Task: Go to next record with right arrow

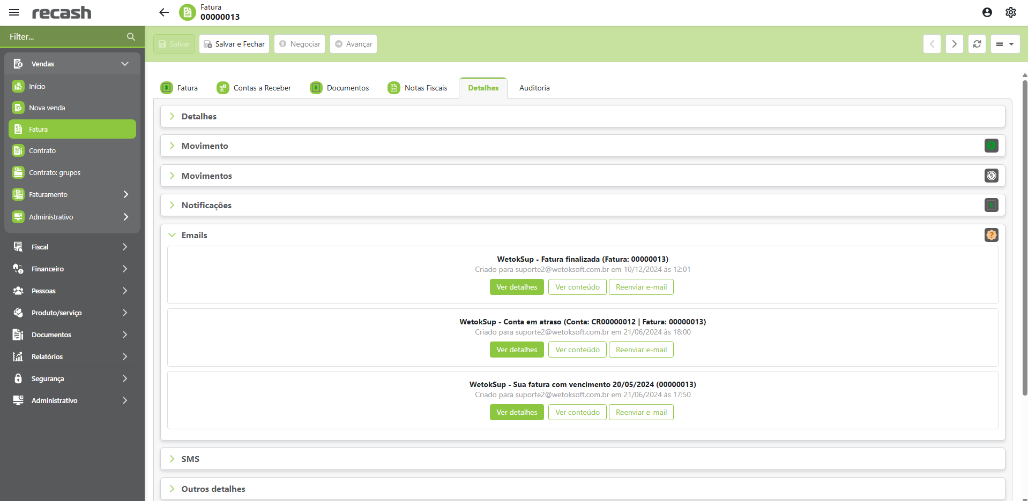Action: tap(954, 44)
